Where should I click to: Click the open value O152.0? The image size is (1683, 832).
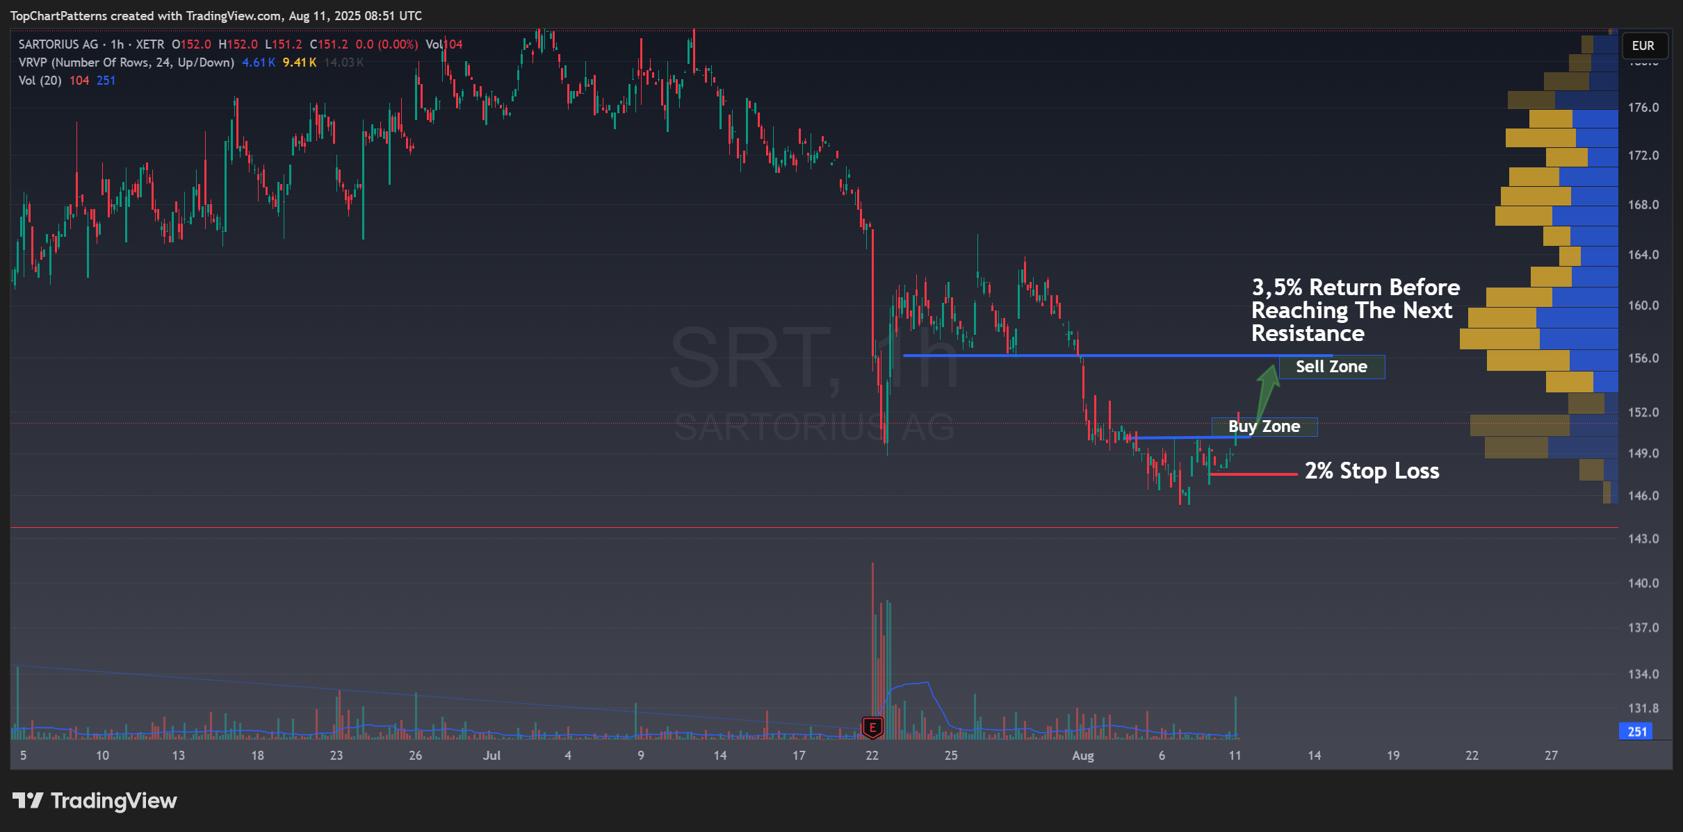point(191,44)
